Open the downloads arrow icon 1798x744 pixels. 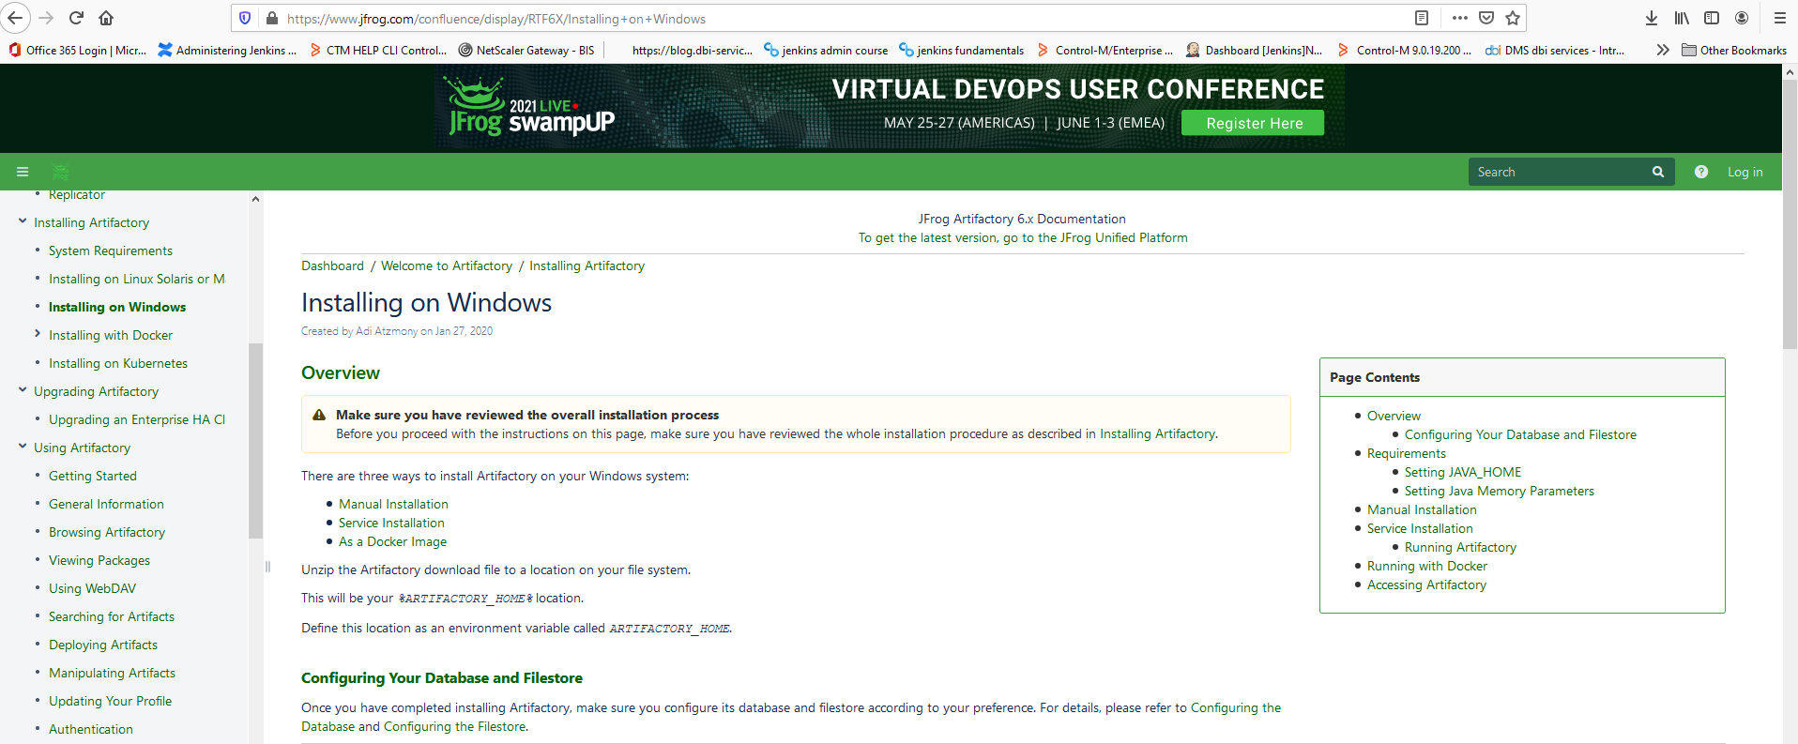1652,18
